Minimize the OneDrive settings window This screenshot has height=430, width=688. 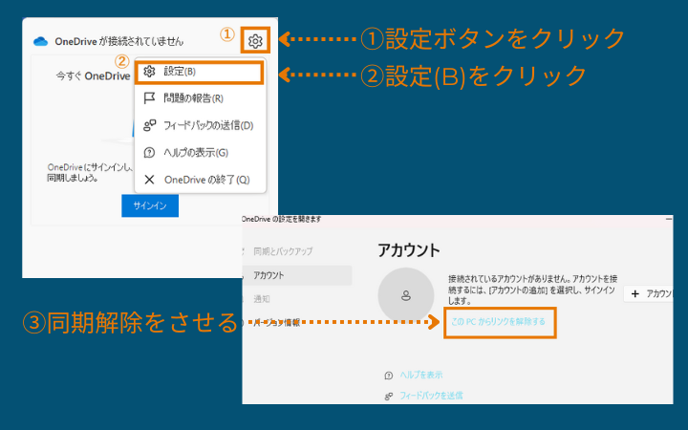[x=669, y=219]
